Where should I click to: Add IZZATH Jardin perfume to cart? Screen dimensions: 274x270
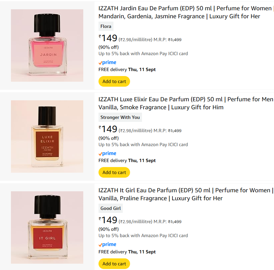click(x=114, y=81)
